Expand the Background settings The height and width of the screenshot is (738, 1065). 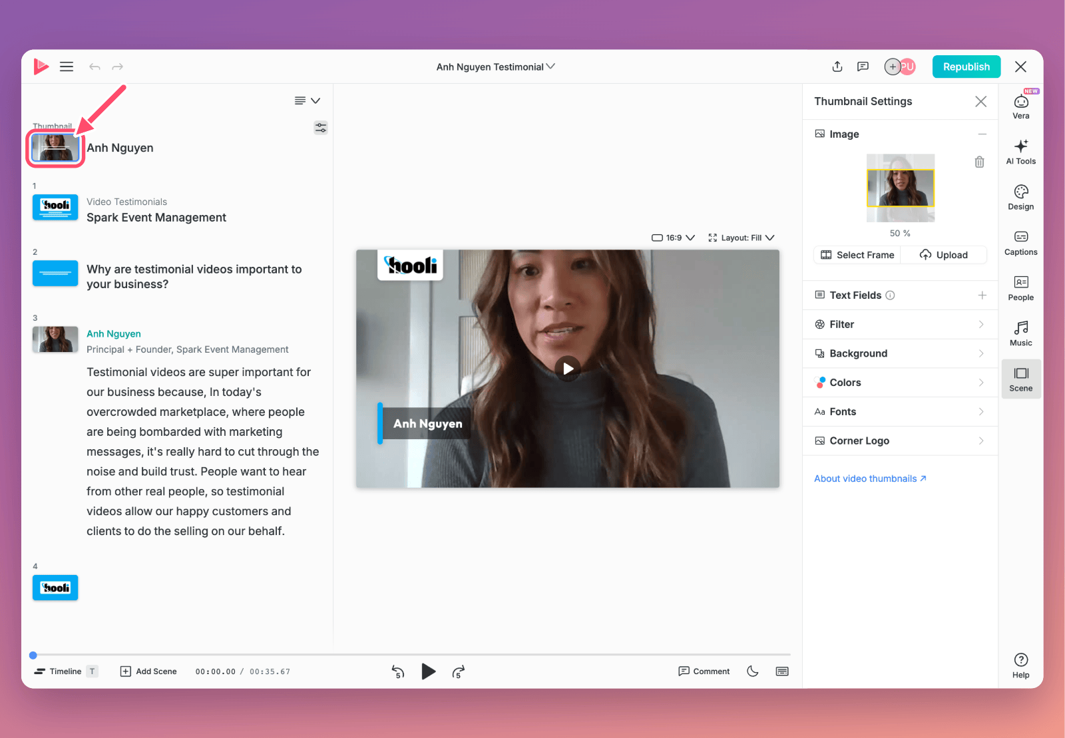(900, 353)
